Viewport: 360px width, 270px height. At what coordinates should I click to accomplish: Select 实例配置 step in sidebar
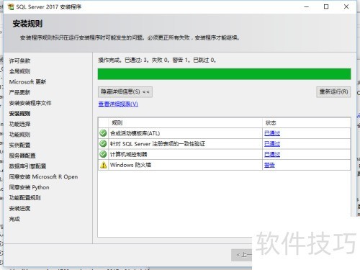point(19,145)
